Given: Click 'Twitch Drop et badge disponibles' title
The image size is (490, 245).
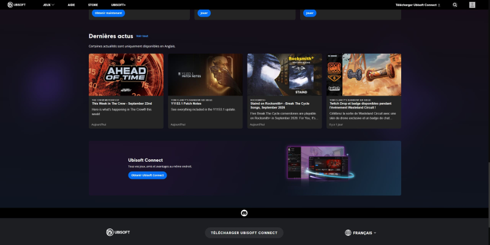Looking at the screenshot, I should click(360, 105).
